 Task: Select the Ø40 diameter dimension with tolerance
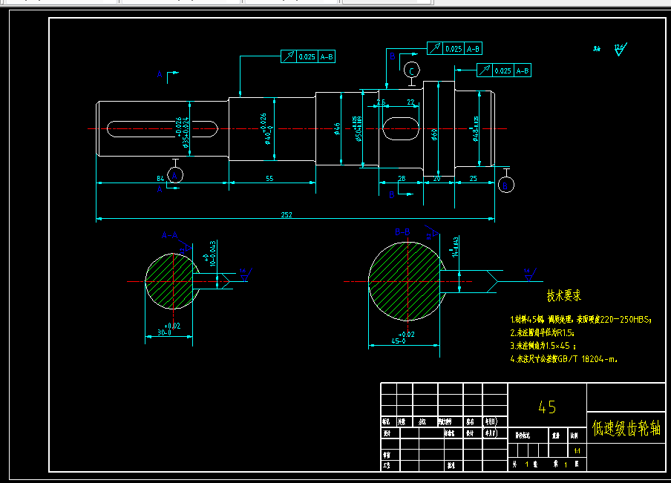(x=266, y=129)
